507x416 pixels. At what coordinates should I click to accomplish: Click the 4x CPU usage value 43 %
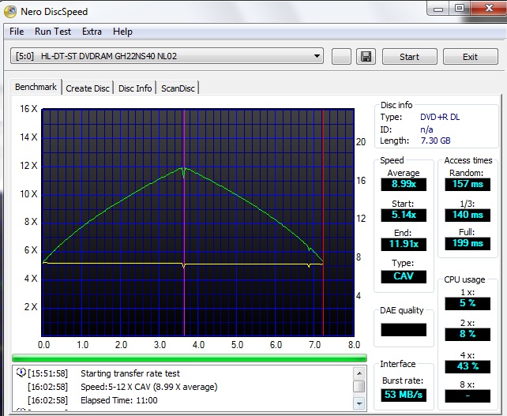(x=468, y=366)
